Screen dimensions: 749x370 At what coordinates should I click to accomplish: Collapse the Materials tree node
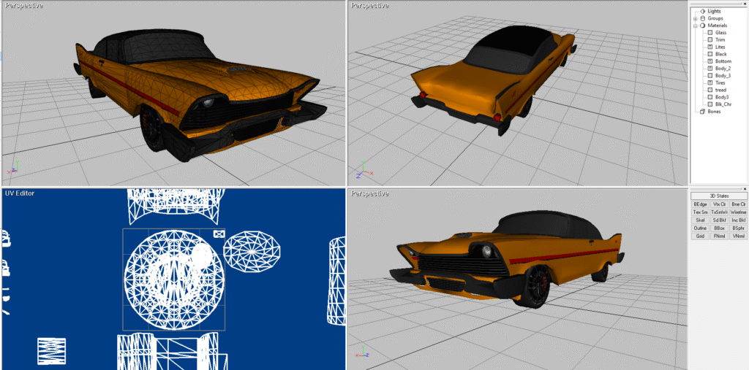[695, 26]
